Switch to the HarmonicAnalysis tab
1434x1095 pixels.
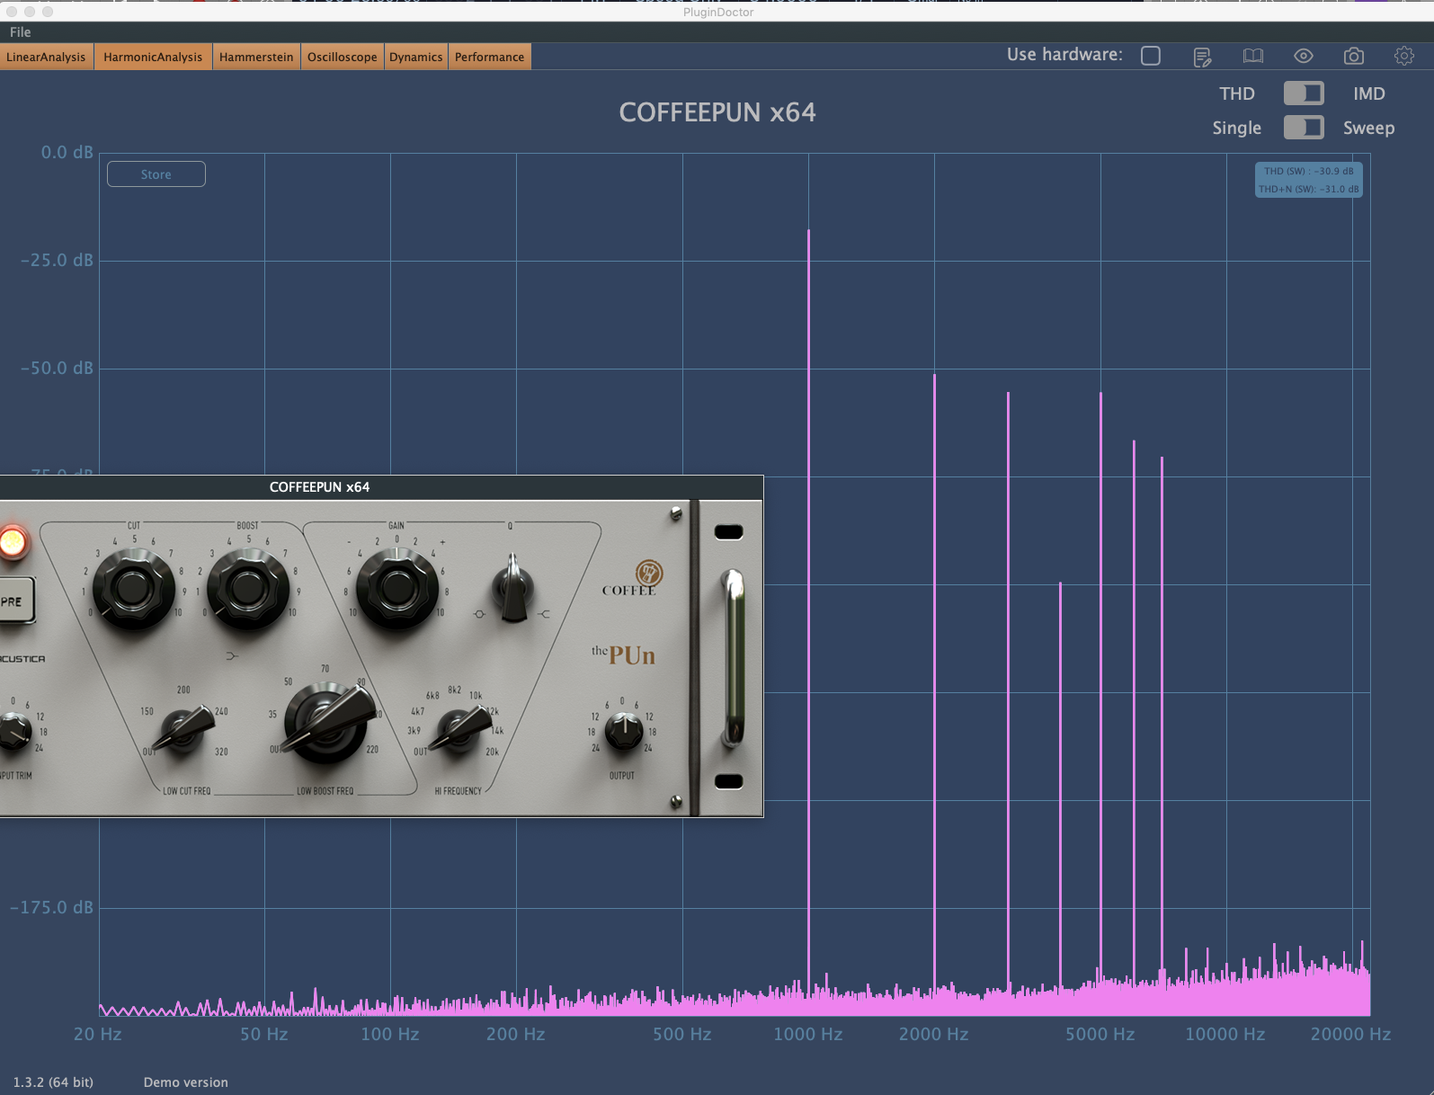153,57
